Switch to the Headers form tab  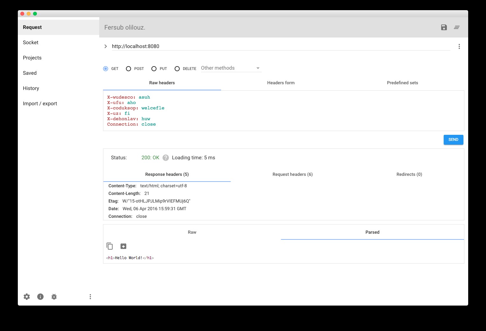(281, 83)
